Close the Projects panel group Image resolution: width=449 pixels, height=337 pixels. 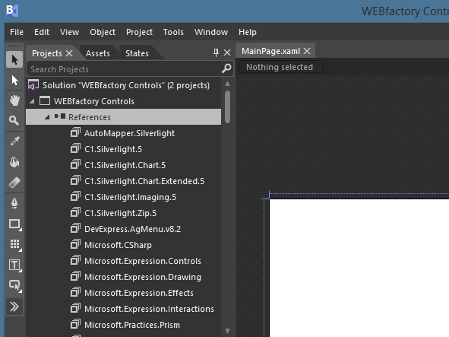point(227,52)
